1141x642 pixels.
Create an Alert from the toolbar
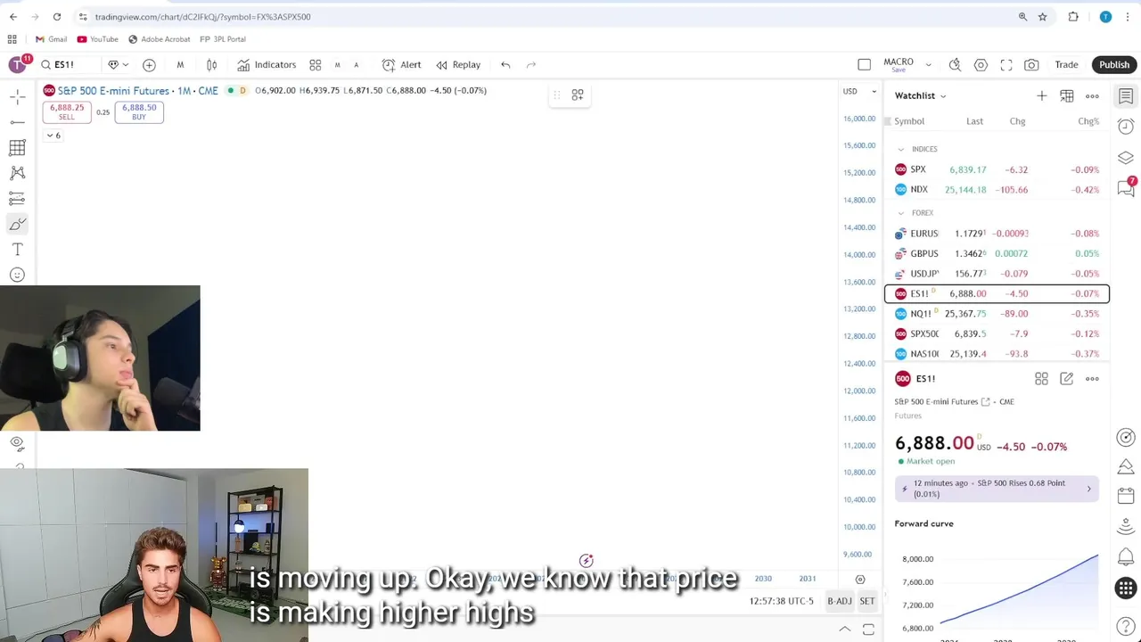(x=401, y=65)
